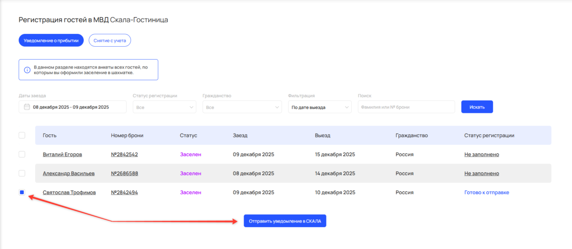Click the info icon in notice box
Viewport: 572px width, 249px height.
click(27, 70)
